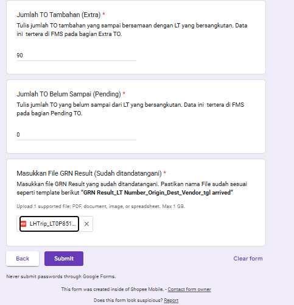Edit the Jumlah TO Tambahan (Extra) field
The height and width of the screenshot is (305, 294).
(76, 56)
